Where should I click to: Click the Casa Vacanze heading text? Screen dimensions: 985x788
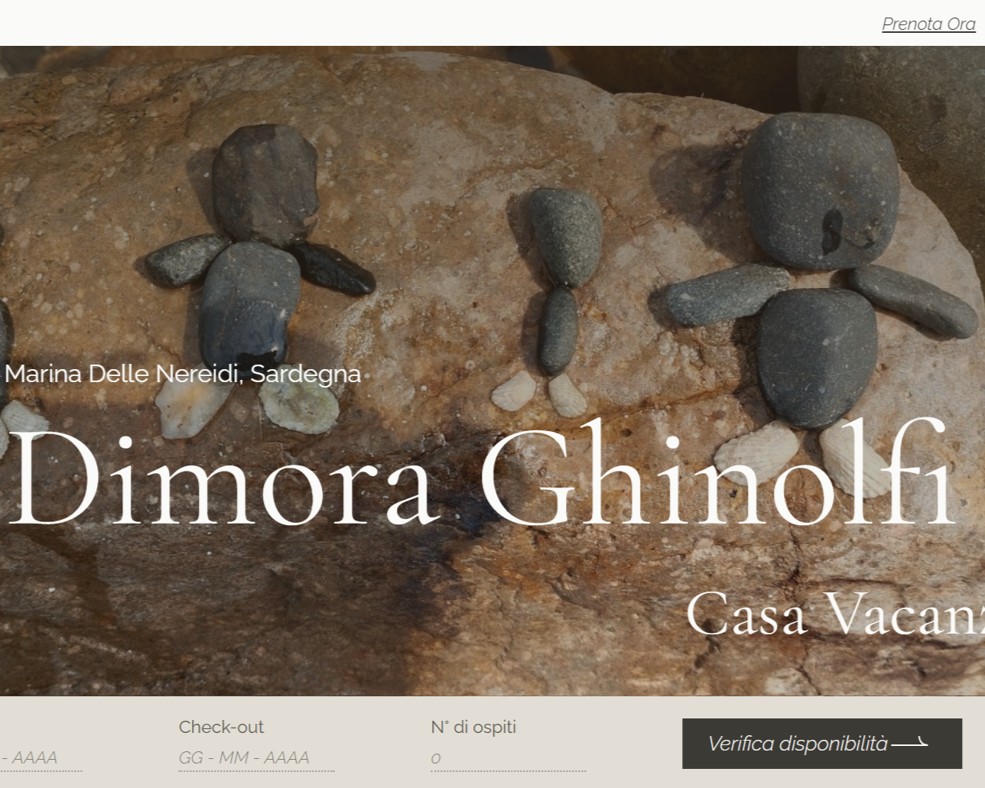coord(836,614)
